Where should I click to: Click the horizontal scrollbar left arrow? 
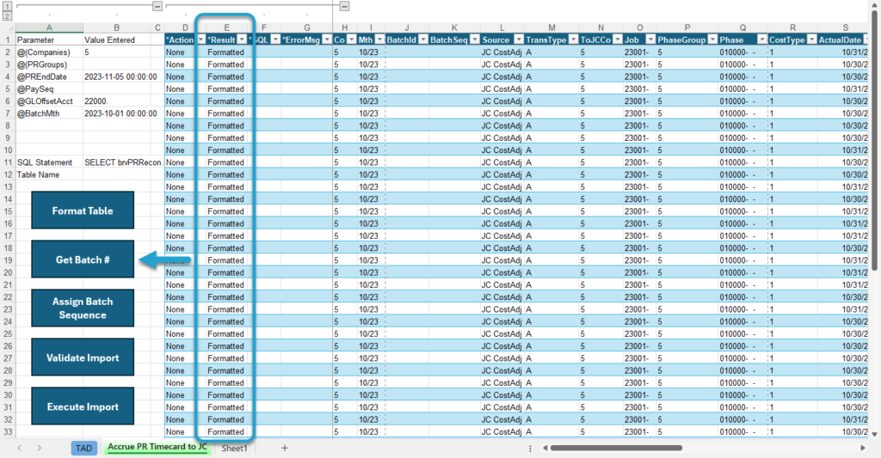tap(545, 448)
